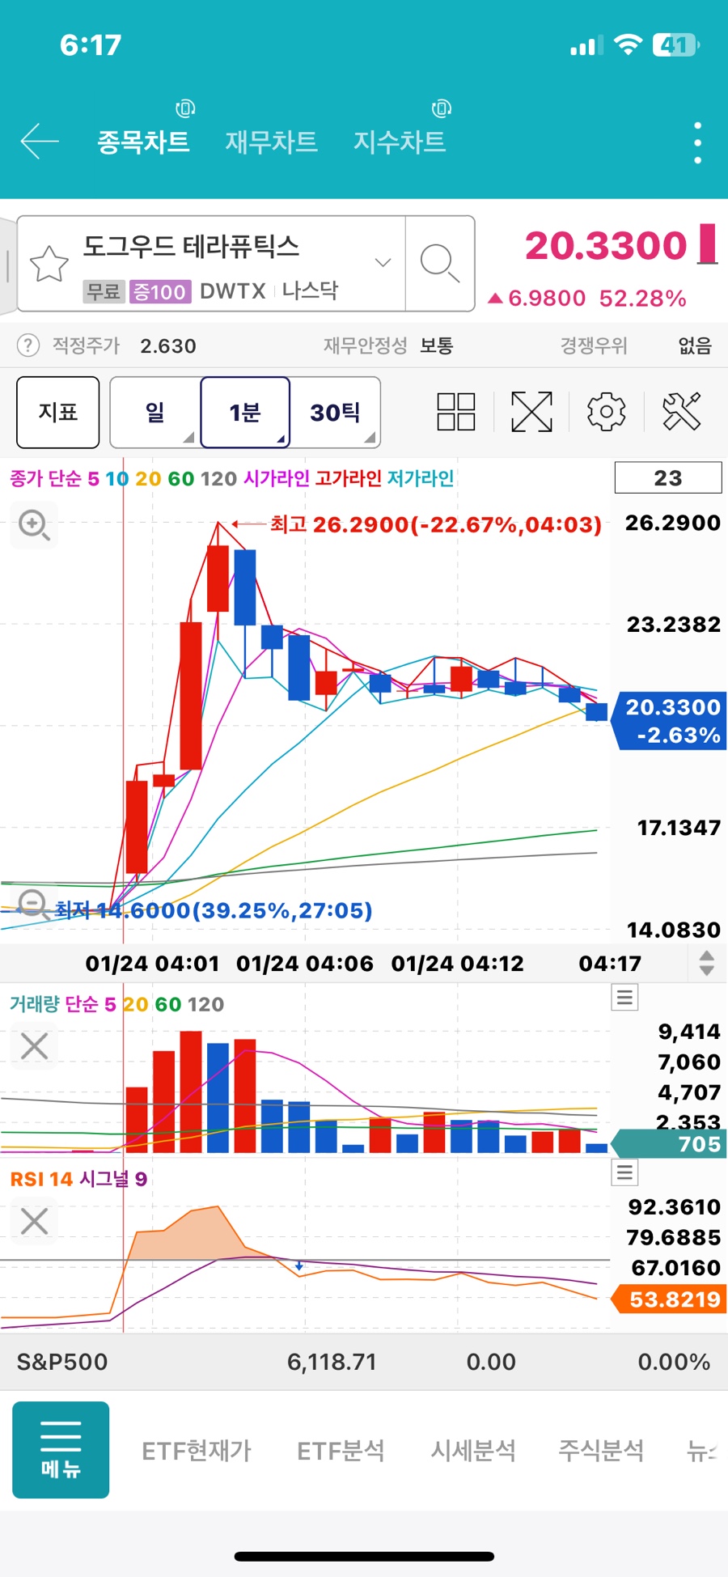Tap the 고가라인 legend label
Viewport: 728px width, 1577px height.
click(348, 478)
